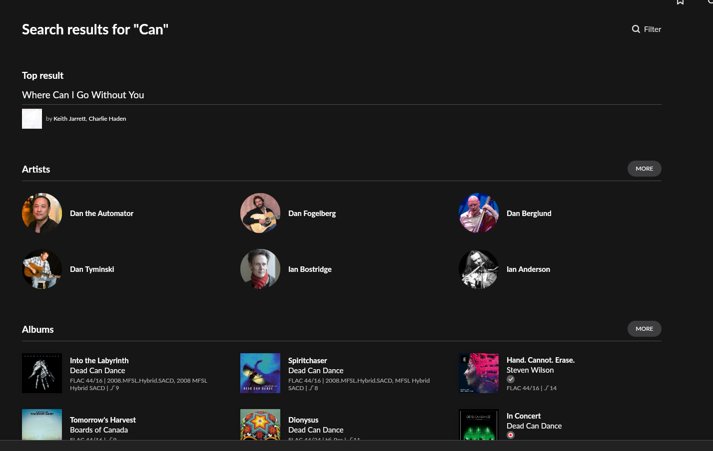
Task: Show more albums with MORE button
Action: point(645,329)
